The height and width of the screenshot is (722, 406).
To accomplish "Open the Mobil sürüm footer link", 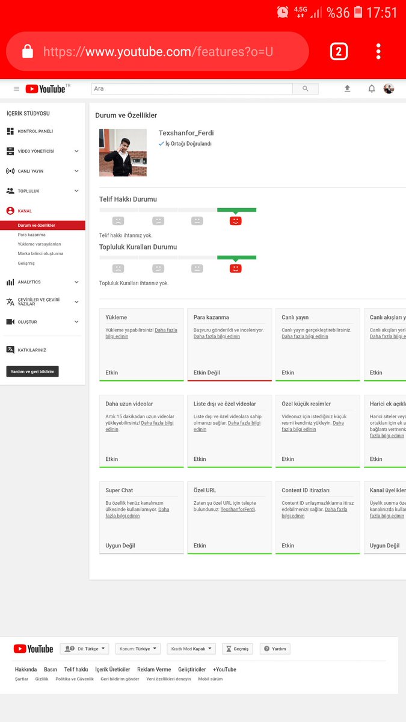I will 211,679.
